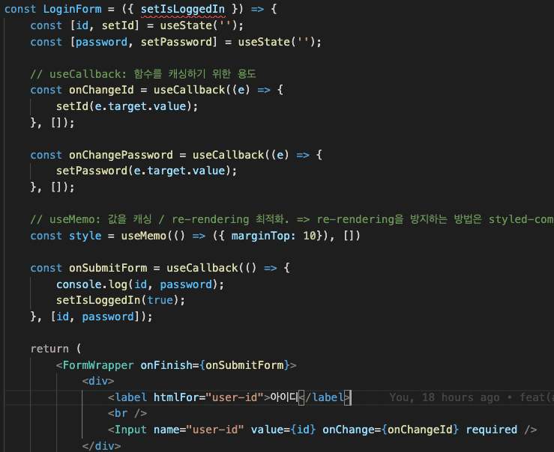Click the style constant name

point(85,236)
